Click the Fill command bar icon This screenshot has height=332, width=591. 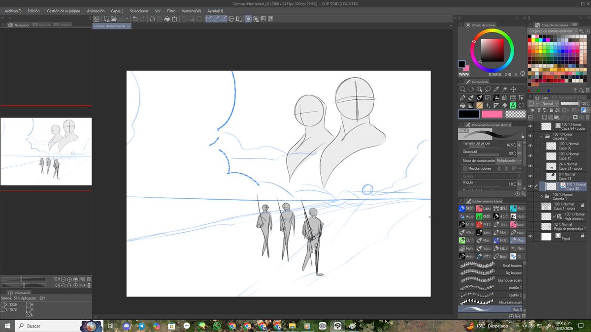click(x=167, y=19)
